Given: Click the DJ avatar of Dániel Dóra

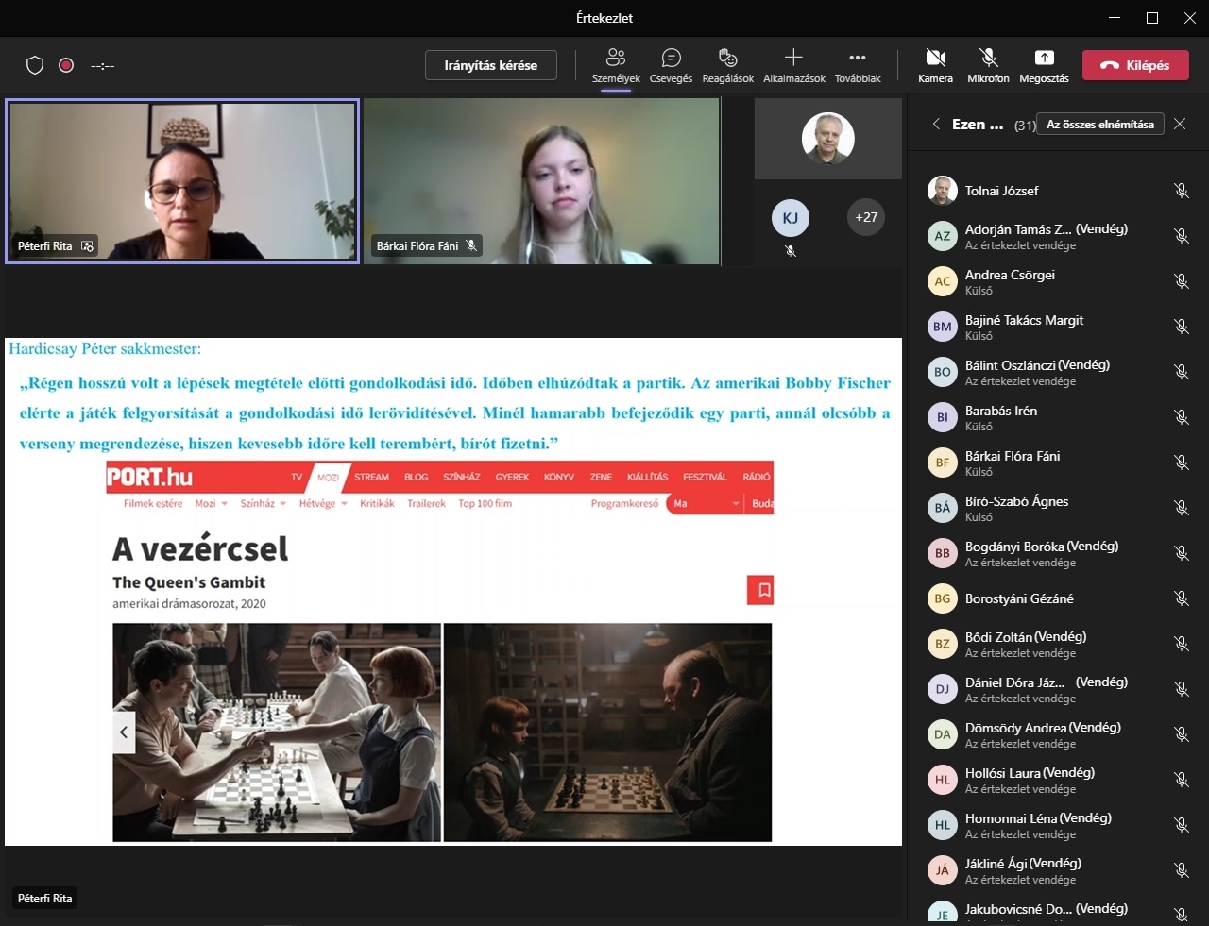Looking at the screenshot, I should point(943,689).
